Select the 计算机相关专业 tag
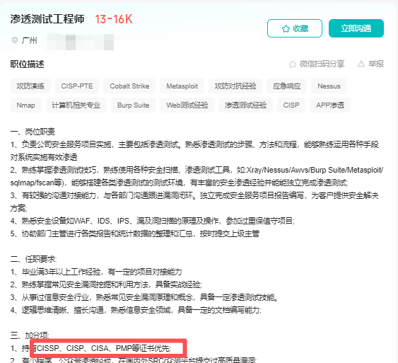The width and height of the screenshot is (398, 363). [76, 105]
